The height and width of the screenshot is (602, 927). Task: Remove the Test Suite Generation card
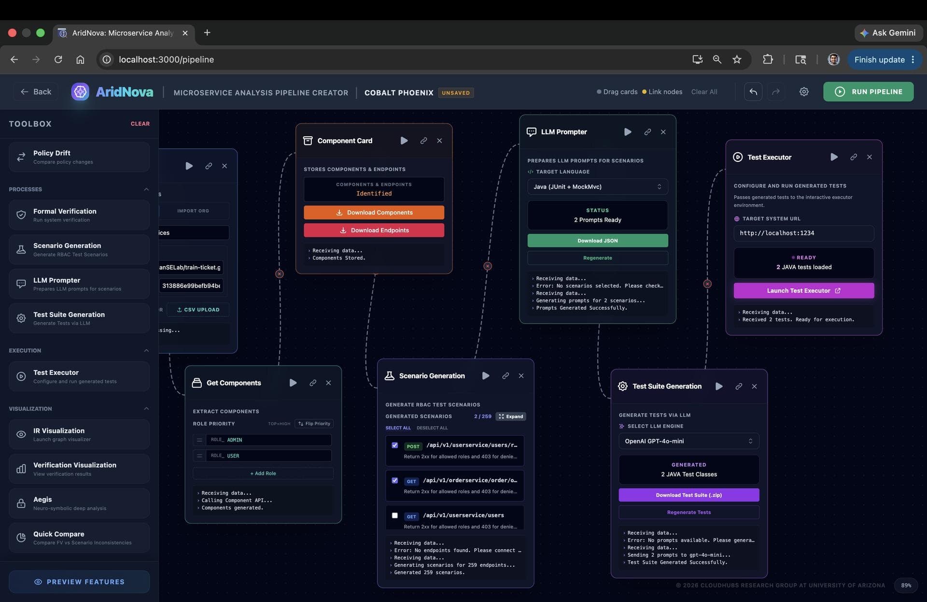tap(754, 387)
